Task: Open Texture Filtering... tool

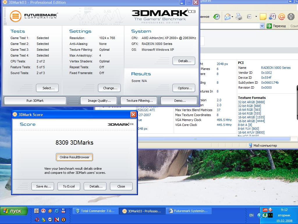Action: 139,101
